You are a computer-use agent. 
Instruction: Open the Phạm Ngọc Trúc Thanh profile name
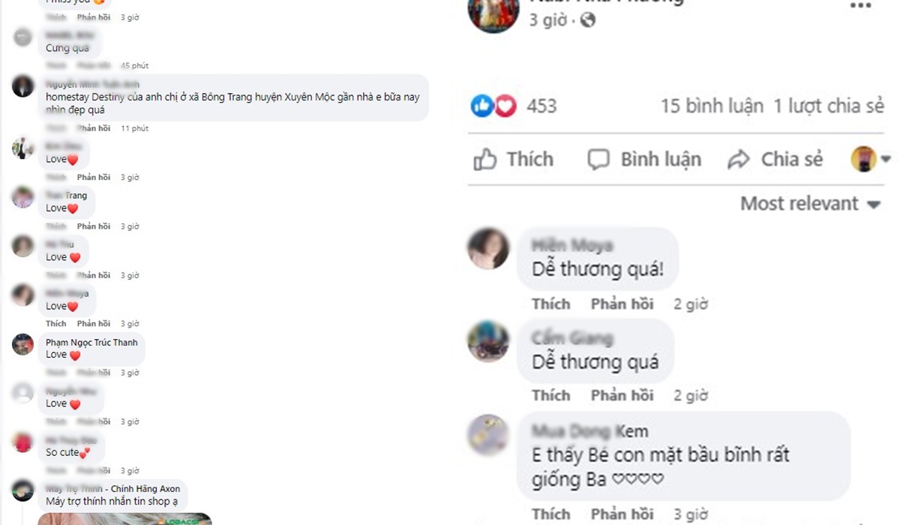pos(91,343)
